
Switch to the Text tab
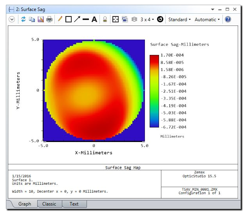tap(74, 204)
